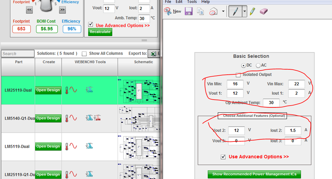Screen dimensions: 332x179
Task: Click the CAD icon in LM5140-Q1 row
Action: click(89, 118)
